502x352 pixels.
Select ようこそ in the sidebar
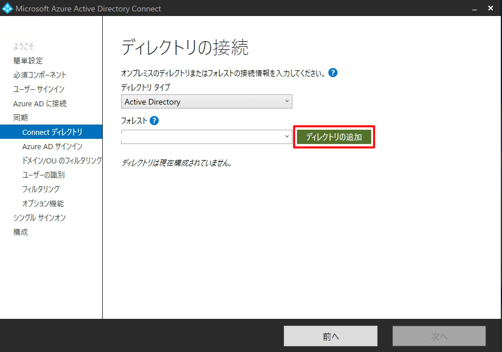click(23, 46)
